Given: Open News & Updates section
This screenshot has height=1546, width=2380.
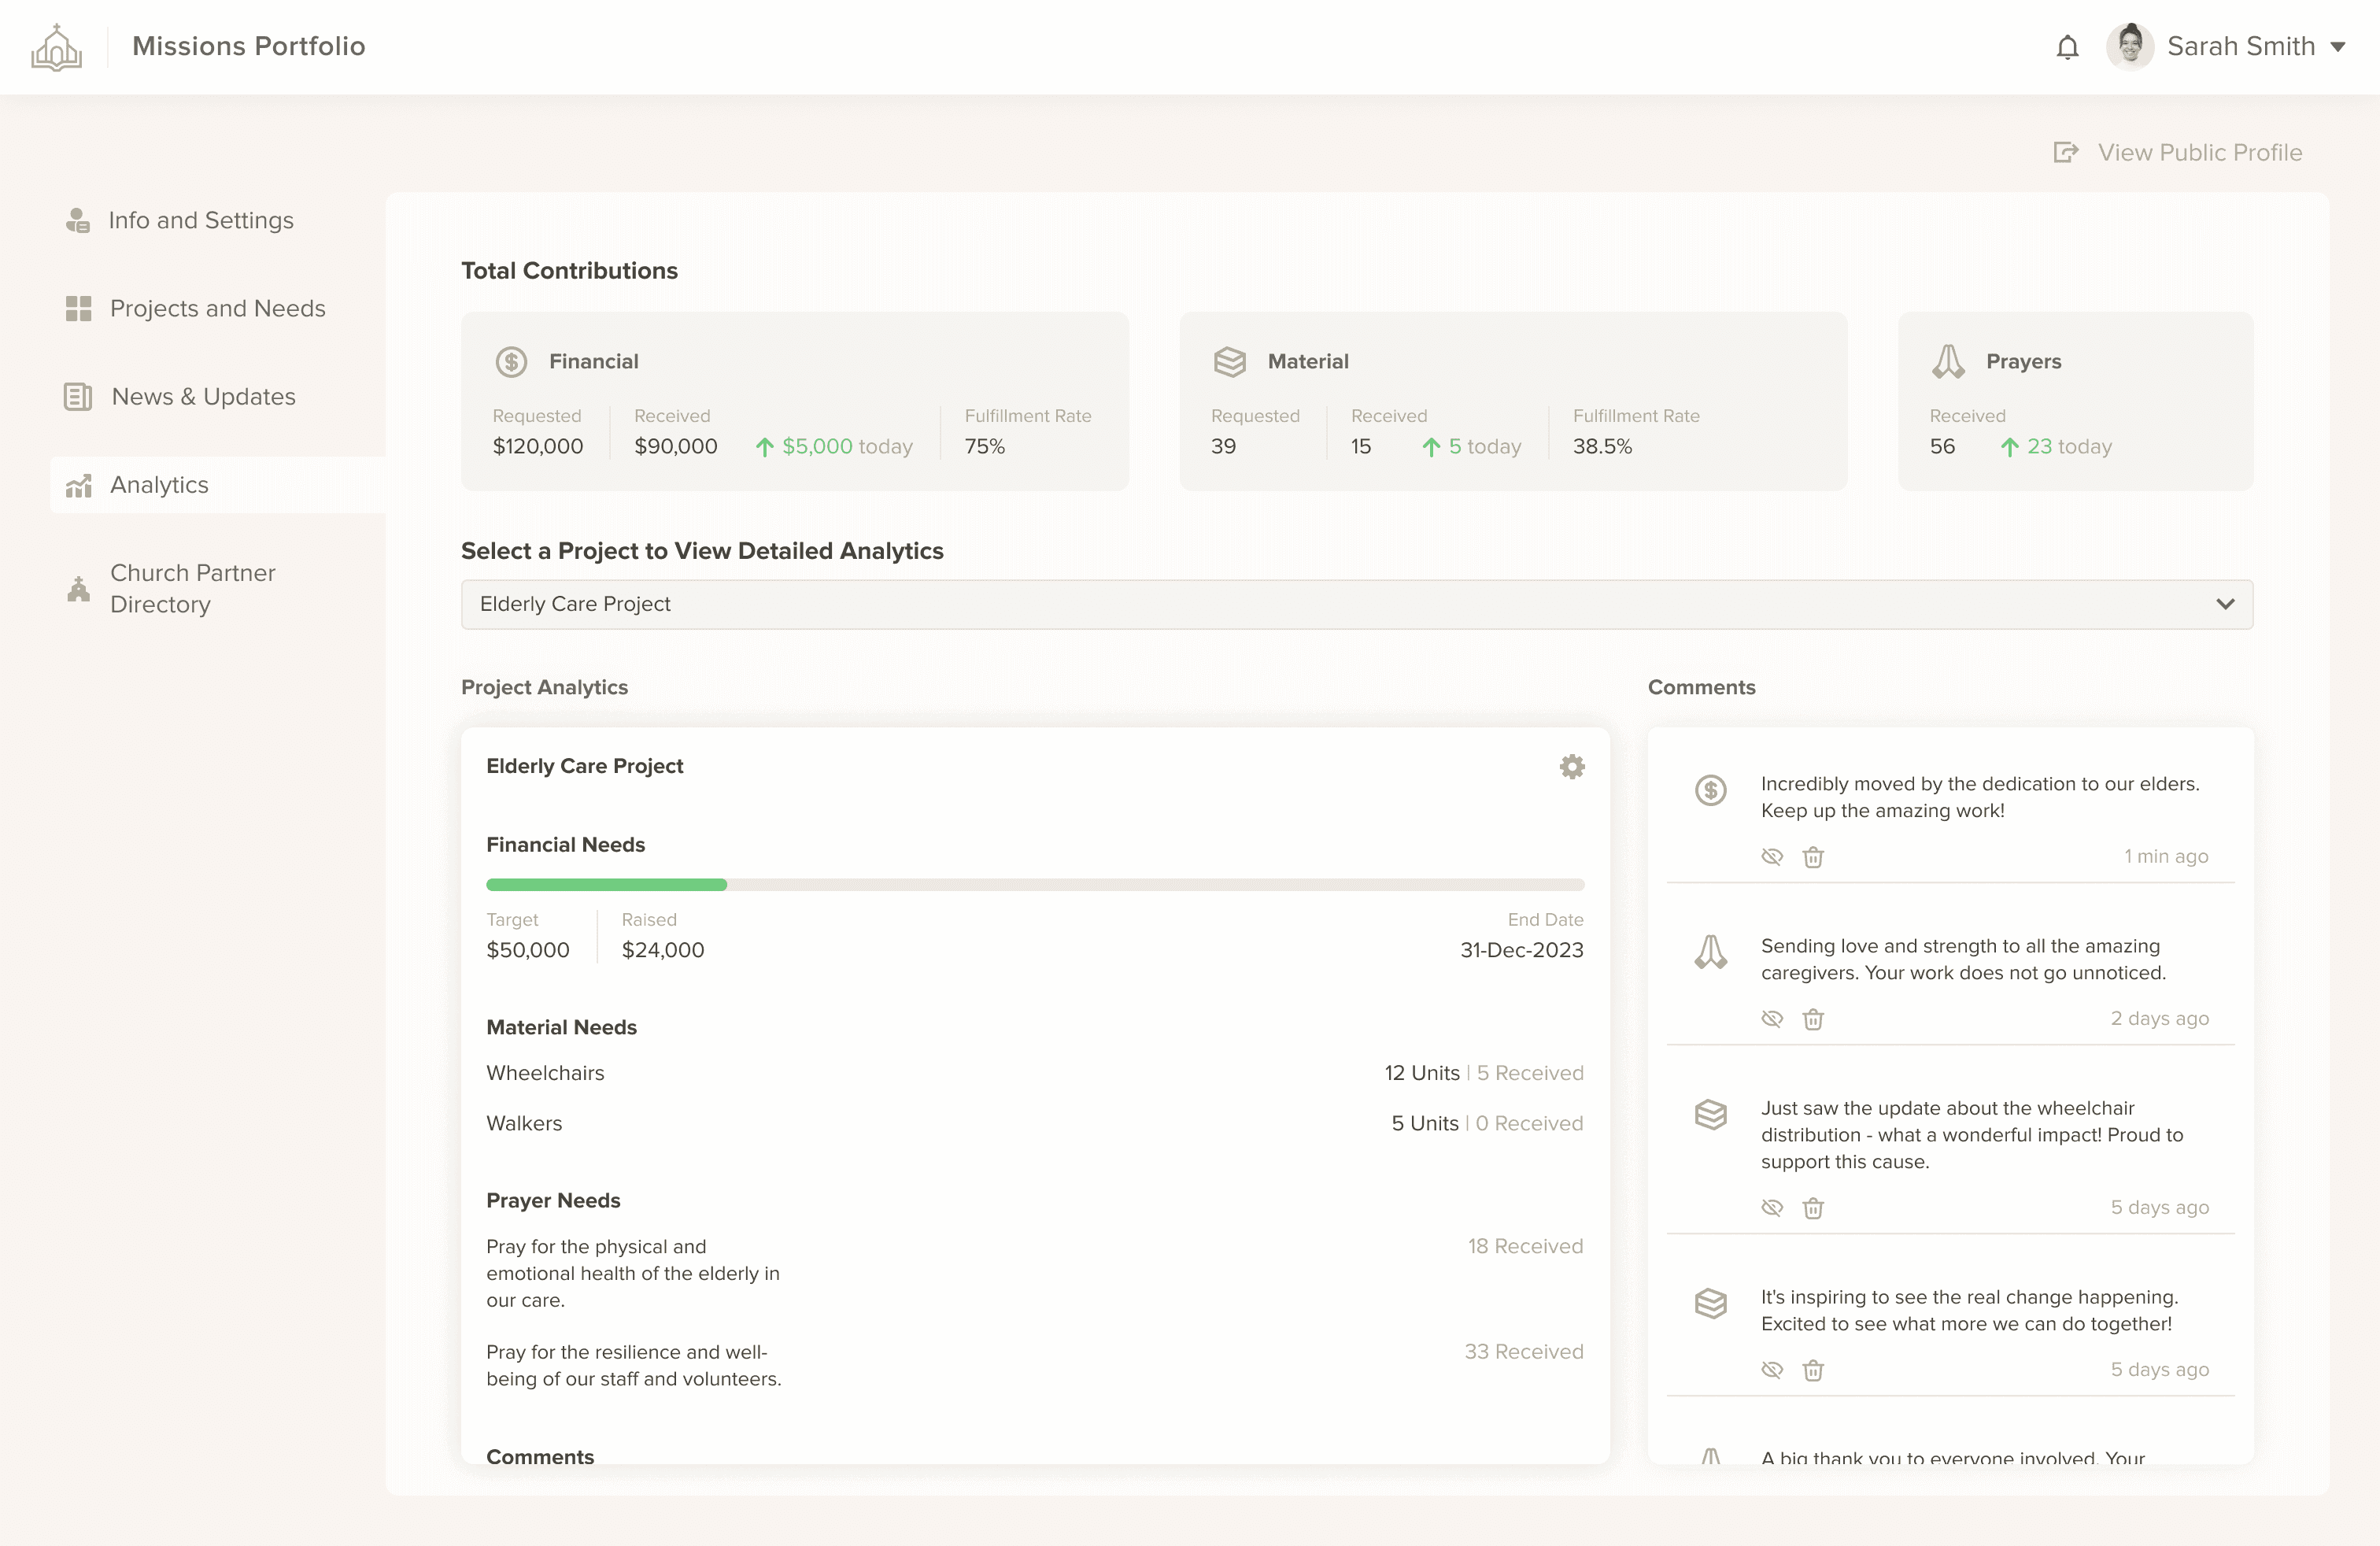Looking at the screenshot, I should click(x=203, y=397).
